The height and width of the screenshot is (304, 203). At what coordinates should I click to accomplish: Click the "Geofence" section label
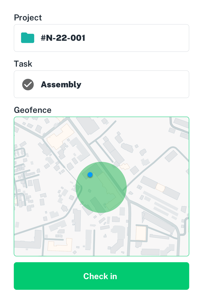pyautogui.click(x=32, y=110)
